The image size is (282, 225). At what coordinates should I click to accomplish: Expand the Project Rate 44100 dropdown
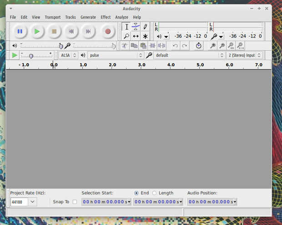tap(32, 202)
